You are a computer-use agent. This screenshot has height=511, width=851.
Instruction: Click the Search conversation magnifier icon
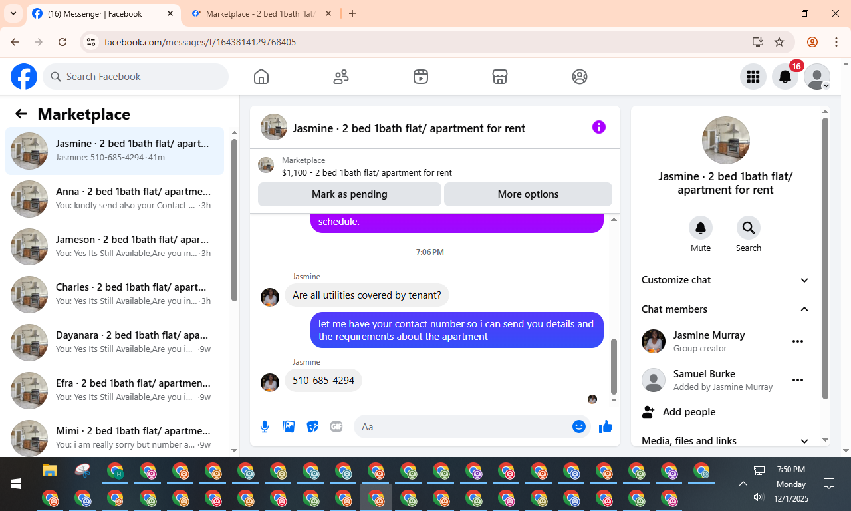click(x=749, y=228)
